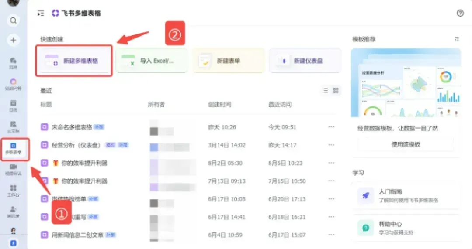Click the small avatar near sidebar bottom
The height and width of the screenshot is (249, 472).
coord(13,231)
